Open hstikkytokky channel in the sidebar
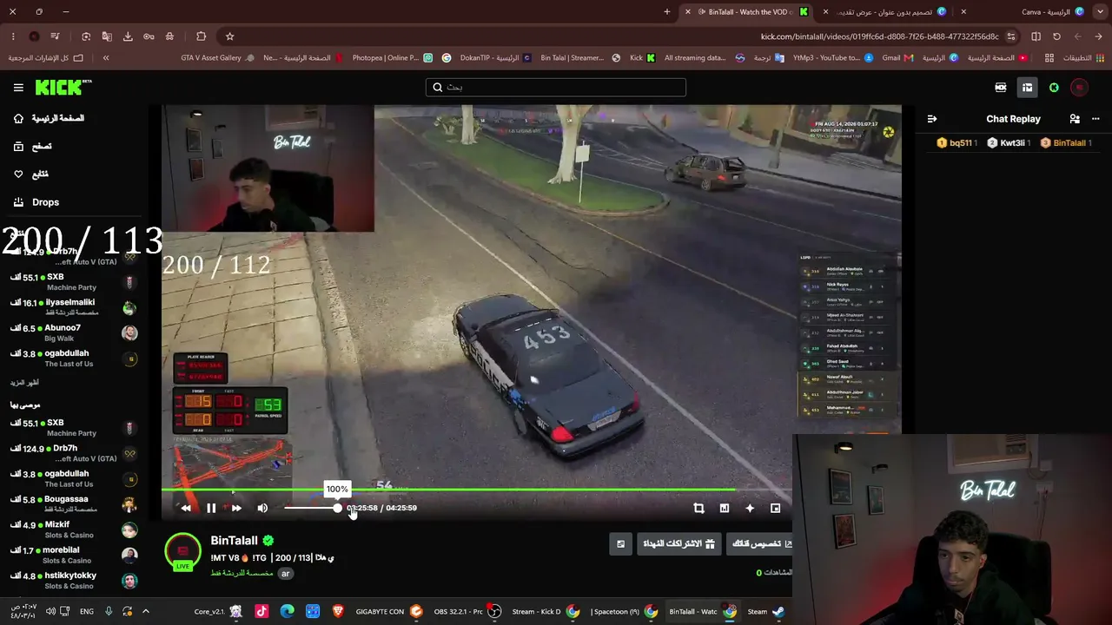The image size is (1112, 625). (74, 580)
